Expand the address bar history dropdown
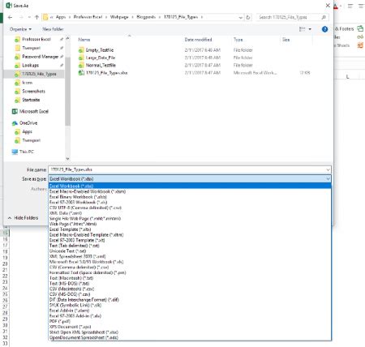Image resolution: width=365 pixels, height=347 pixels. click(240, 18)
